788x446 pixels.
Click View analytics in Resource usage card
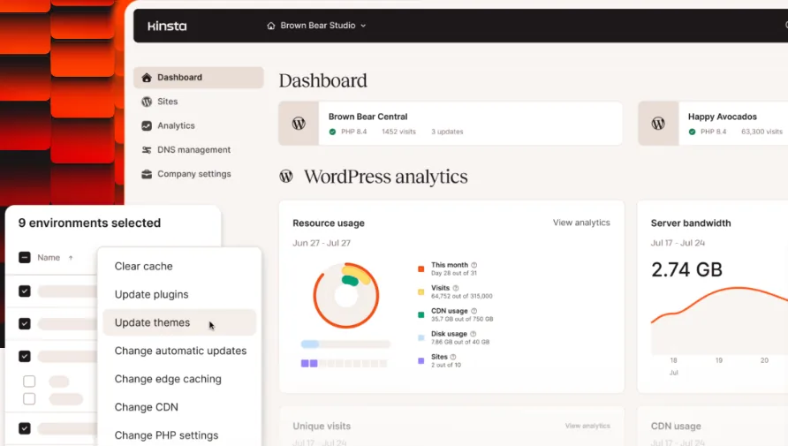(x=581, y=223)
